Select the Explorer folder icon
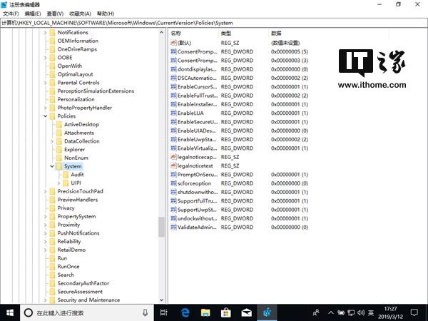428x321 pixels. (59, 150)
